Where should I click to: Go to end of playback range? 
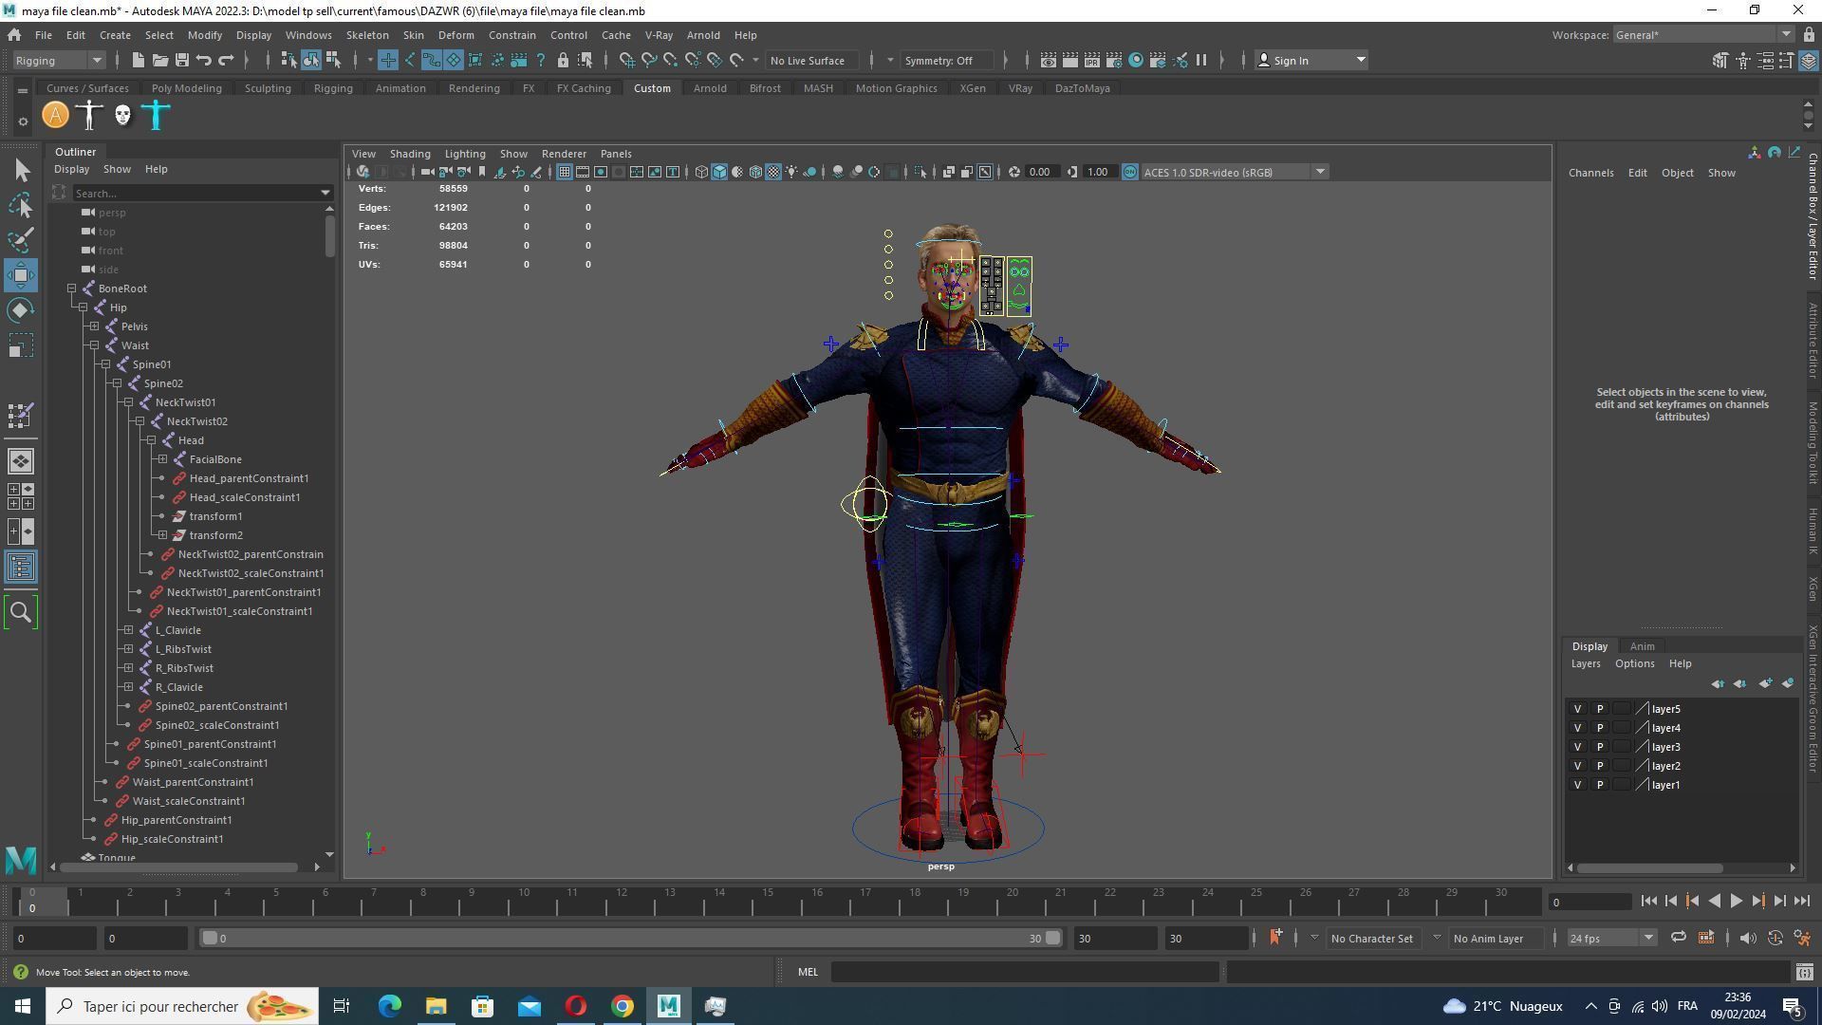click(1802, 902)
